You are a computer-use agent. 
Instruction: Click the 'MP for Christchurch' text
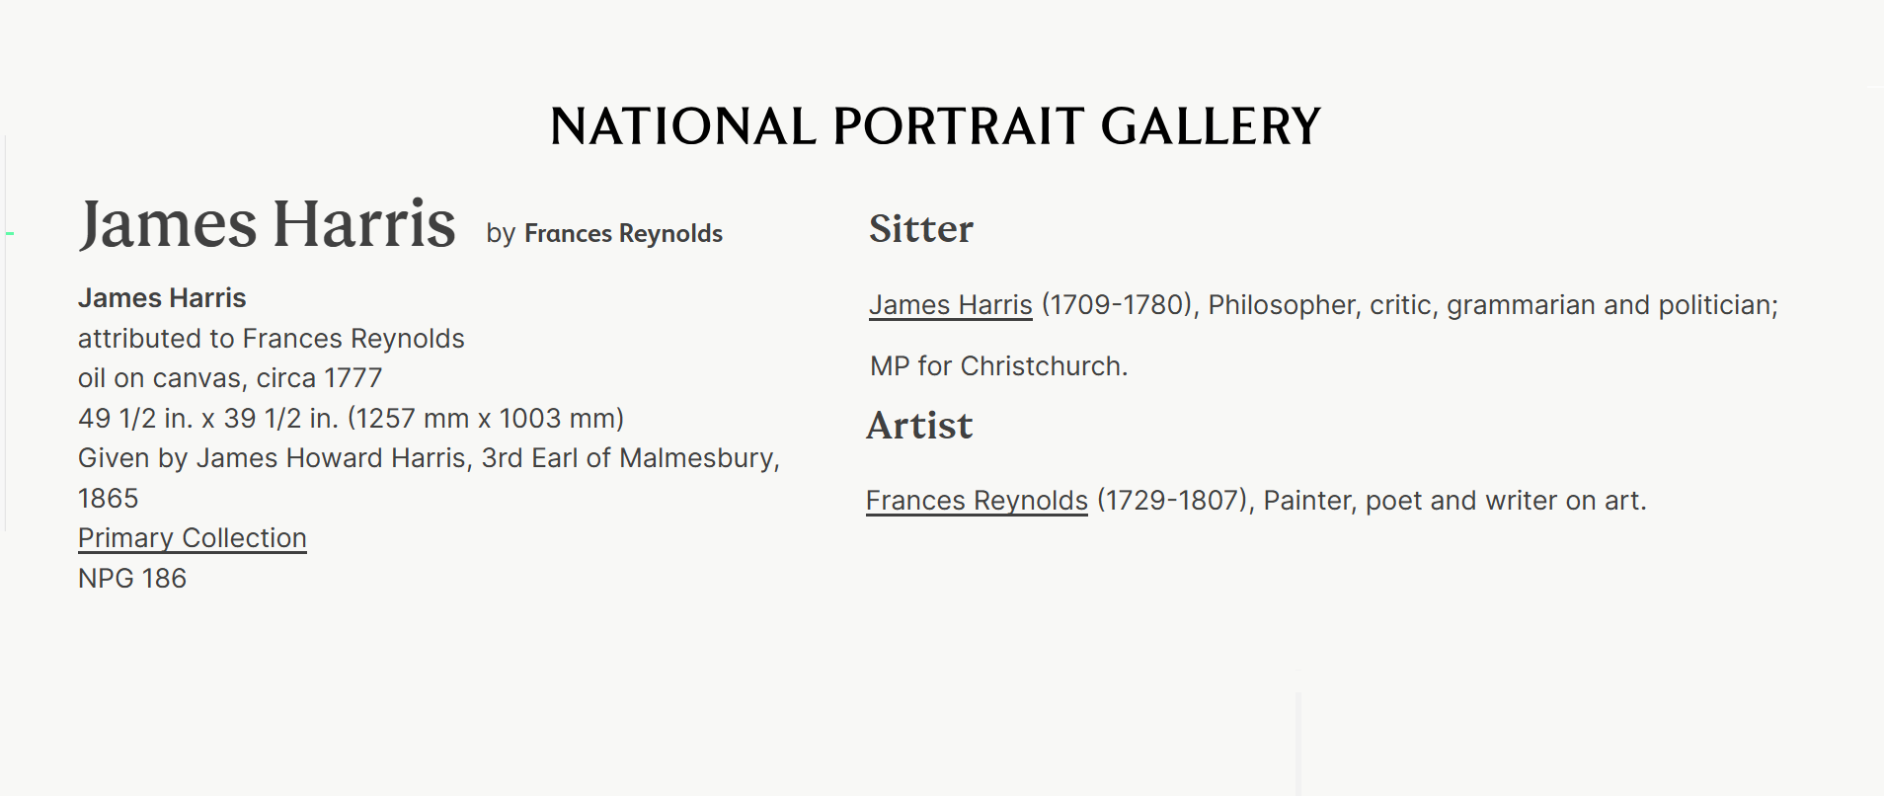pyautogui.click(x=998, y=366)
